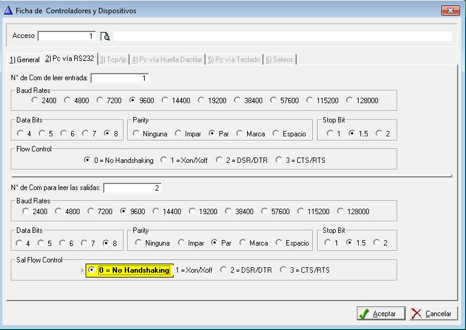Select 2 = DSR/DTR in Sal Flow Control
Screen dimensions: 466x330
224,270
